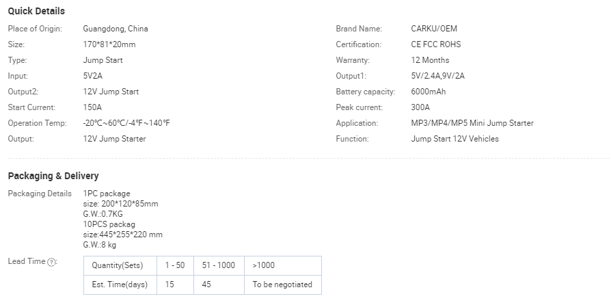
Task: Click the Size value 170*81*20mm
Action: (x=109, y=44)
